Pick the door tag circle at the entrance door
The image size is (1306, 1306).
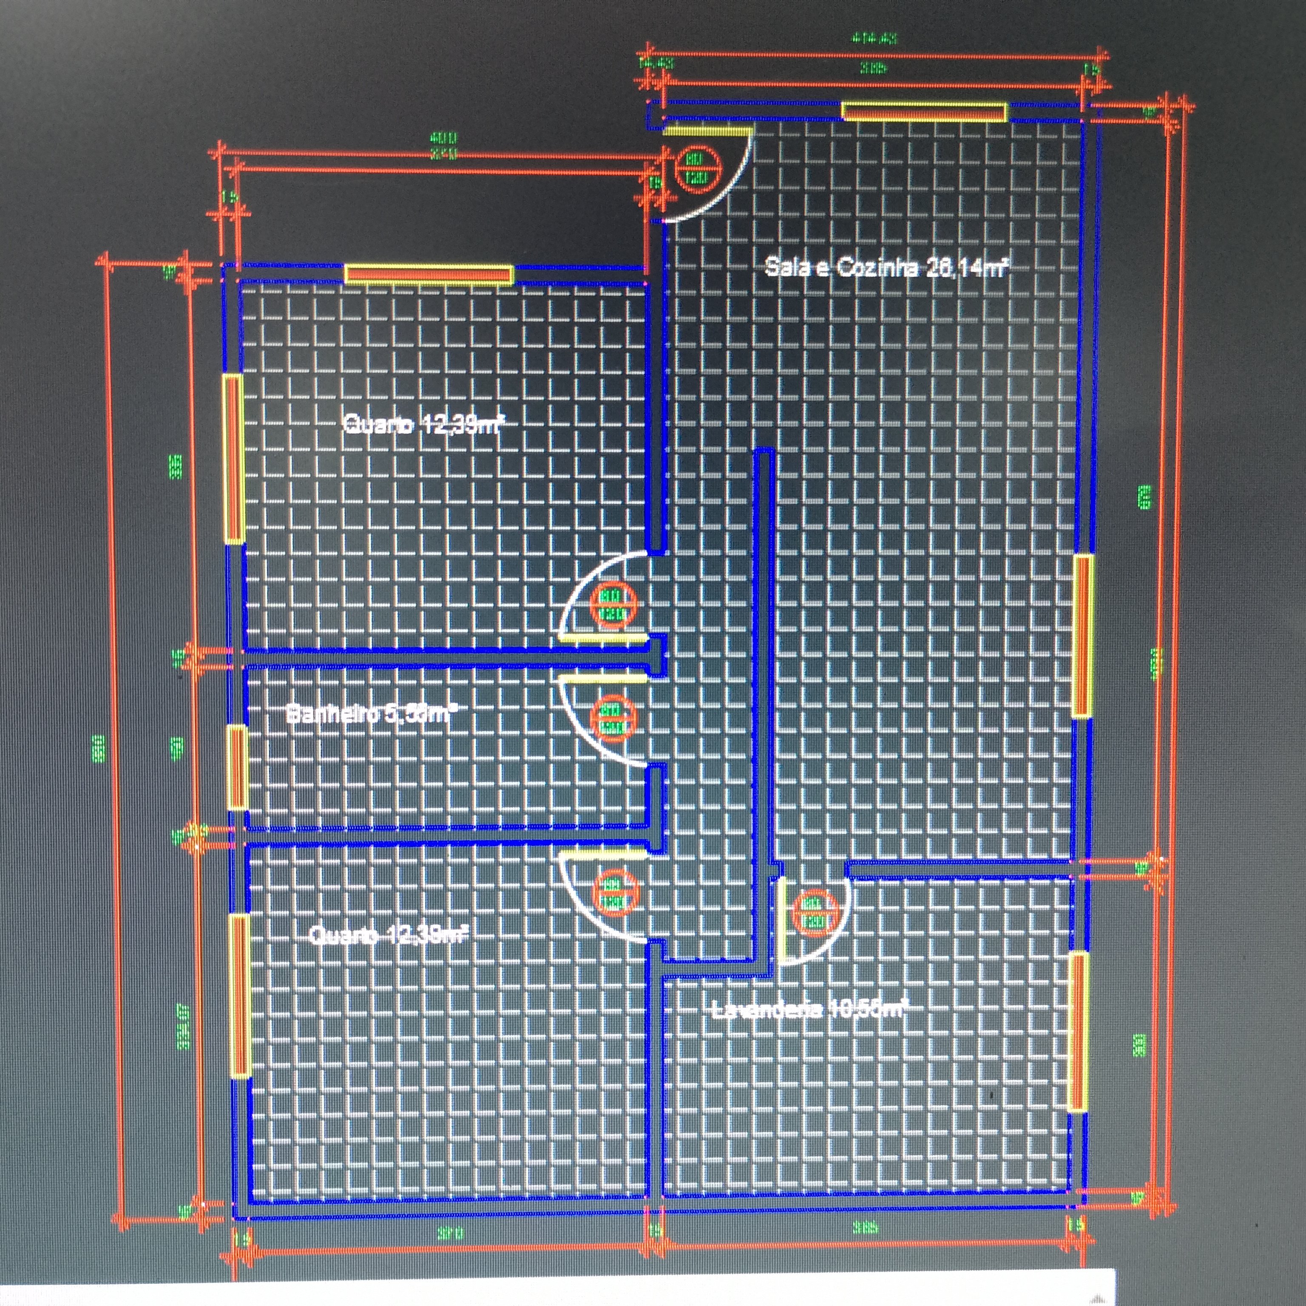pyautogui.click(x=698, y=170)
